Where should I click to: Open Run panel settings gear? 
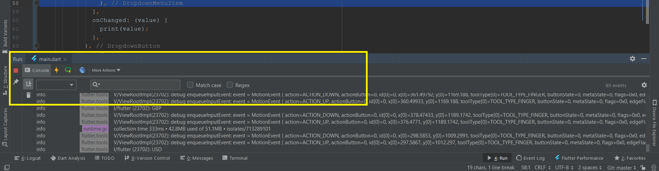point(633,59)
